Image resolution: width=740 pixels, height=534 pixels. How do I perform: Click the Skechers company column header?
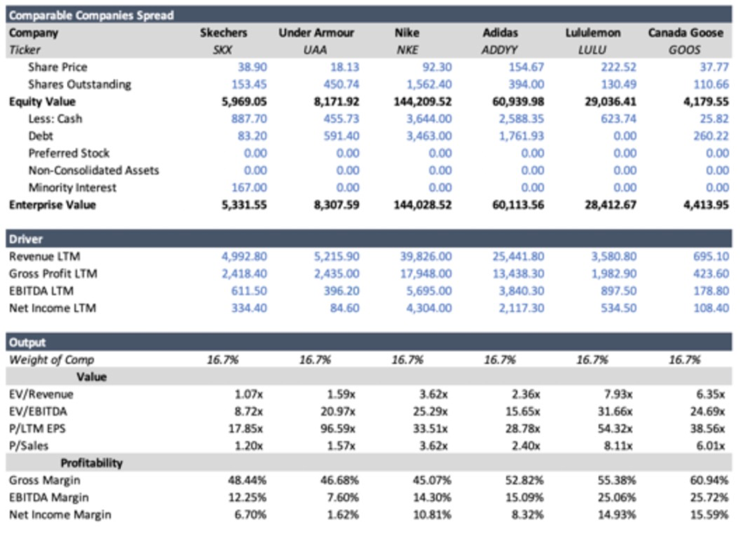click(x=223, y=33)
